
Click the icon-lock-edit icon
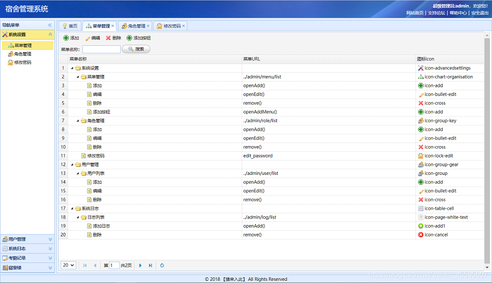click(421, 156)
